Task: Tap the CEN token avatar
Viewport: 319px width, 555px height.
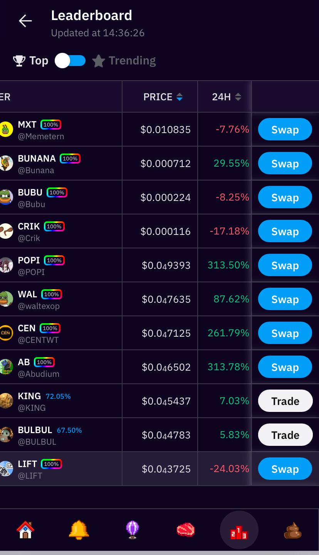Action: pos(6,333)
